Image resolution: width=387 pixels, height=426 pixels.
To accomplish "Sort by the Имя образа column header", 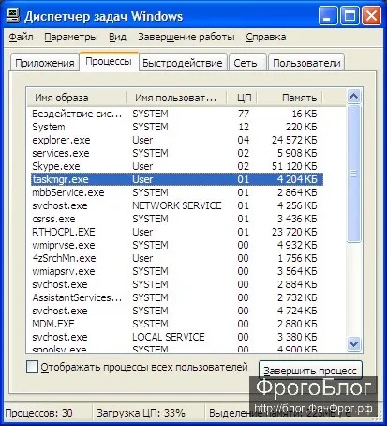I will (77, 98).
